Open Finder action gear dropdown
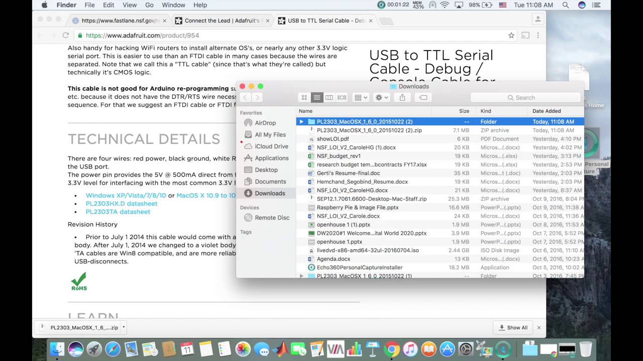643x361 pixels. (382, 98)
